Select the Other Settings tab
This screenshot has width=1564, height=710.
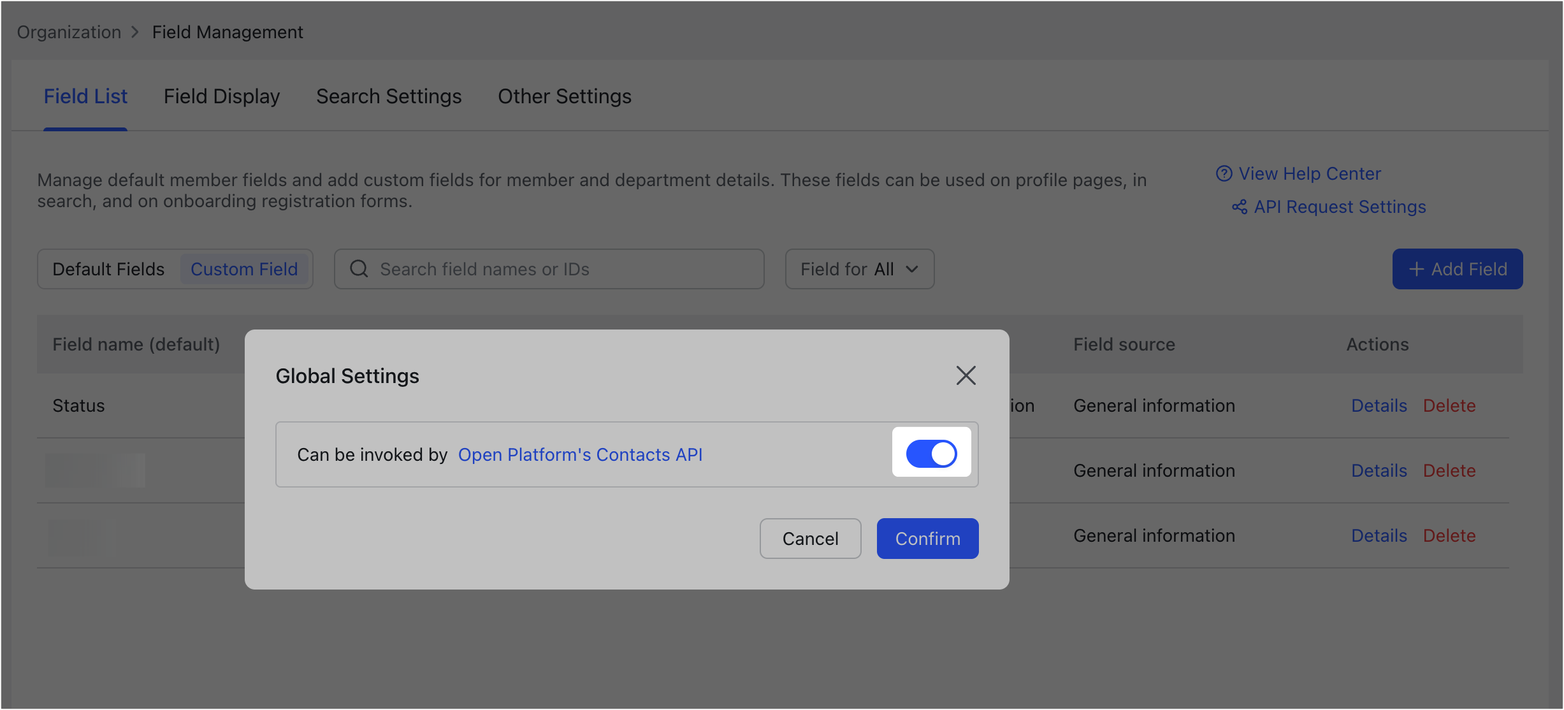[565, 96]
